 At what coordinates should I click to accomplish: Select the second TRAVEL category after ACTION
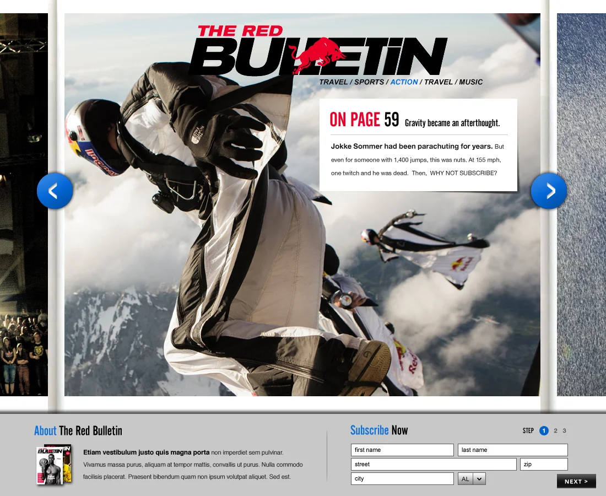click(x=439, y=82)
